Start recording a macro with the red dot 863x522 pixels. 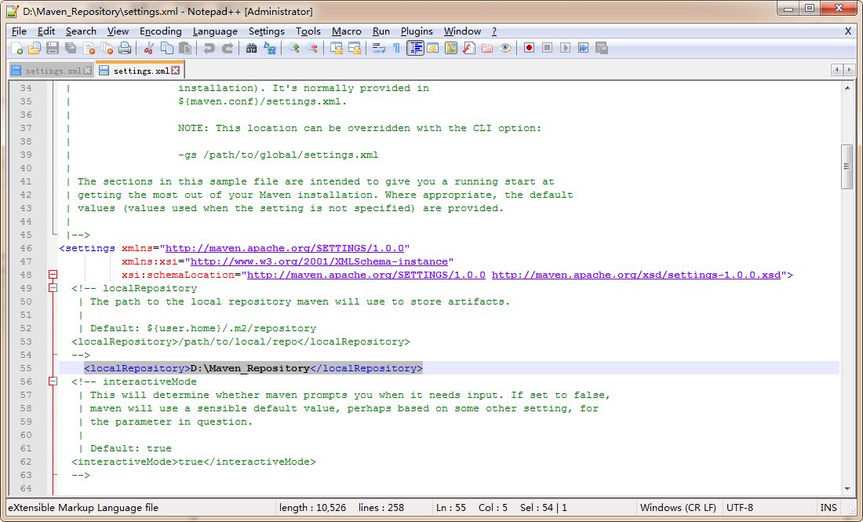[529, 49]
